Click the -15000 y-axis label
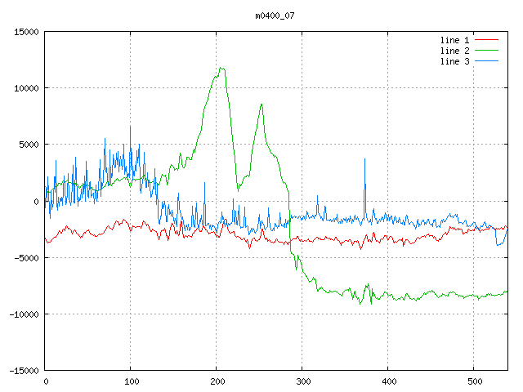Screen dimensions: 523x392 pos(21,371)
